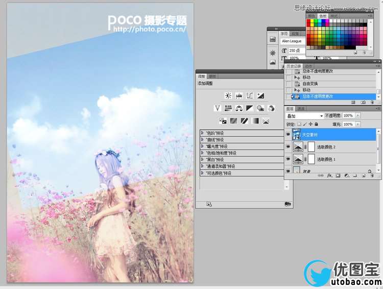Set history brush source for 自由变换 state
Viewport: 383px width, 289px height.
pos(289,84)
